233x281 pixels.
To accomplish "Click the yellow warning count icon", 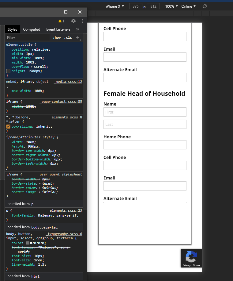I will pyautogui.click(x=61, y=21).
